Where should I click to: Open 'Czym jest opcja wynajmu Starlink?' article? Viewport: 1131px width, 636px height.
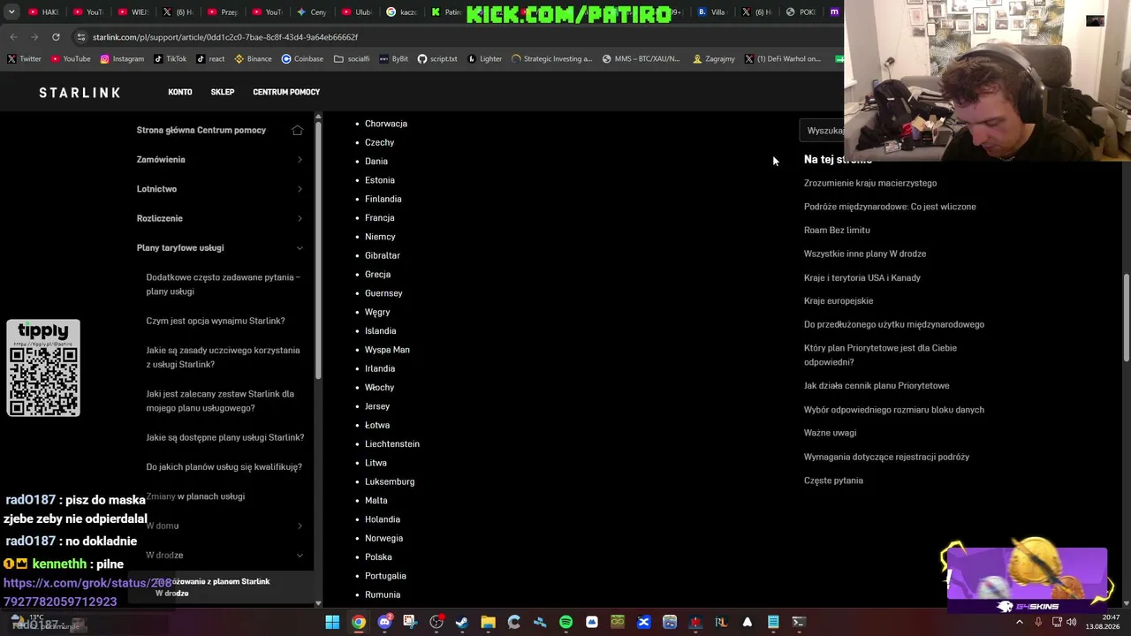point(216,321)
